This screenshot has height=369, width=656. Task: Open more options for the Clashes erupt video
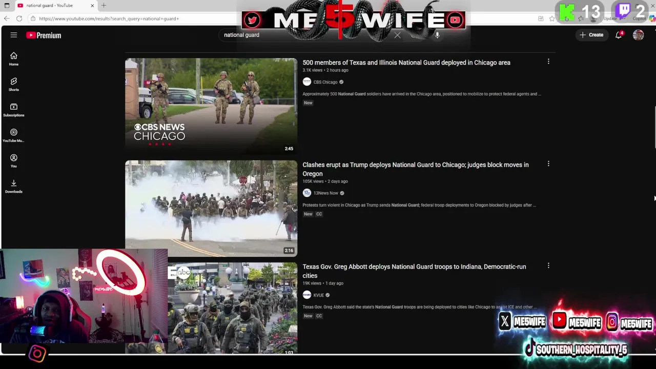pos(548,164)
